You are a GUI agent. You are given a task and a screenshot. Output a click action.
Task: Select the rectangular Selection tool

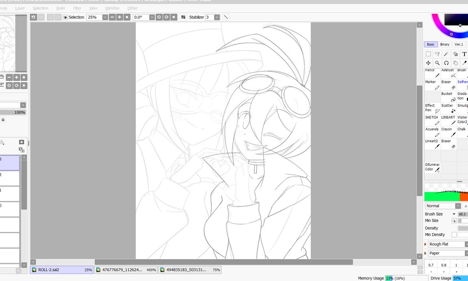point(428,54)
